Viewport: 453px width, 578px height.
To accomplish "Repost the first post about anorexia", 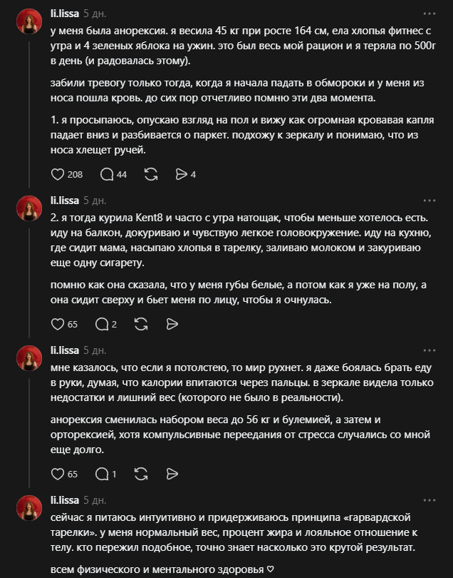I will click(x=151, y=174).
